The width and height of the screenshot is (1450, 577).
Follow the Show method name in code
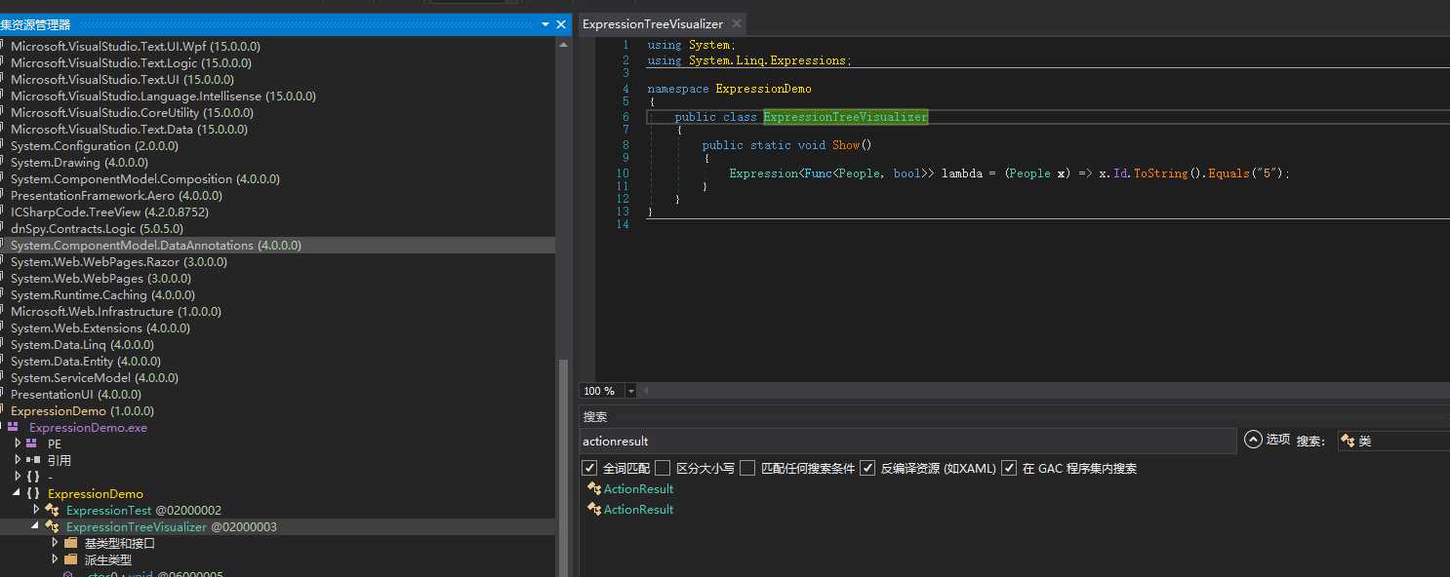[x=846, y=145]
